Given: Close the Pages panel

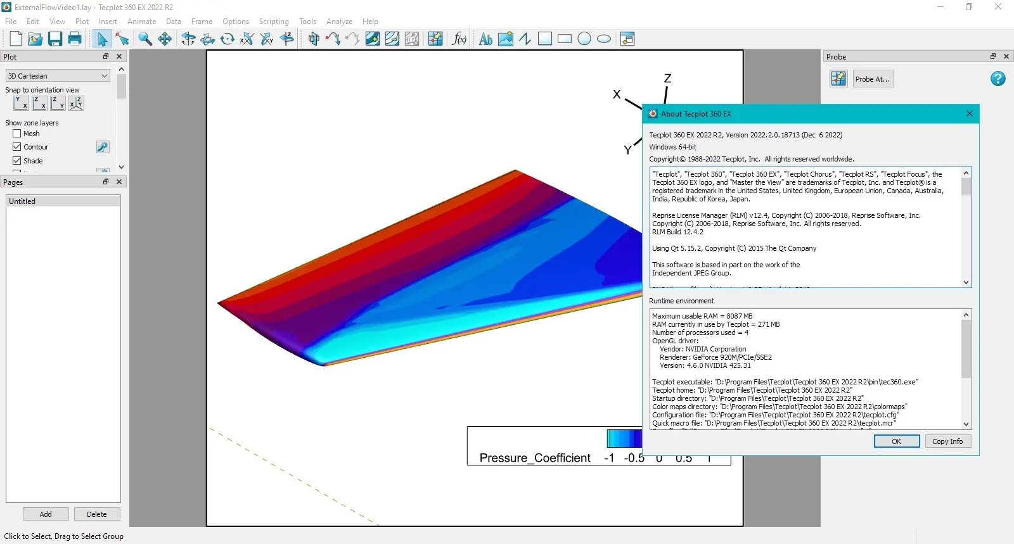Looking at the screenshot, I should [x=119, y=182].
